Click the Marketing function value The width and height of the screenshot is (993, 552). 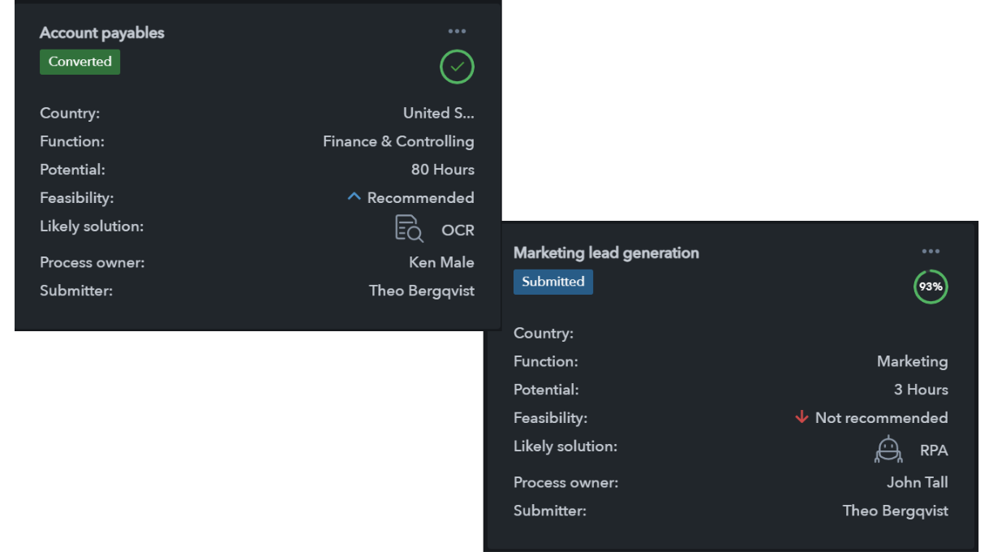[912, 361]
